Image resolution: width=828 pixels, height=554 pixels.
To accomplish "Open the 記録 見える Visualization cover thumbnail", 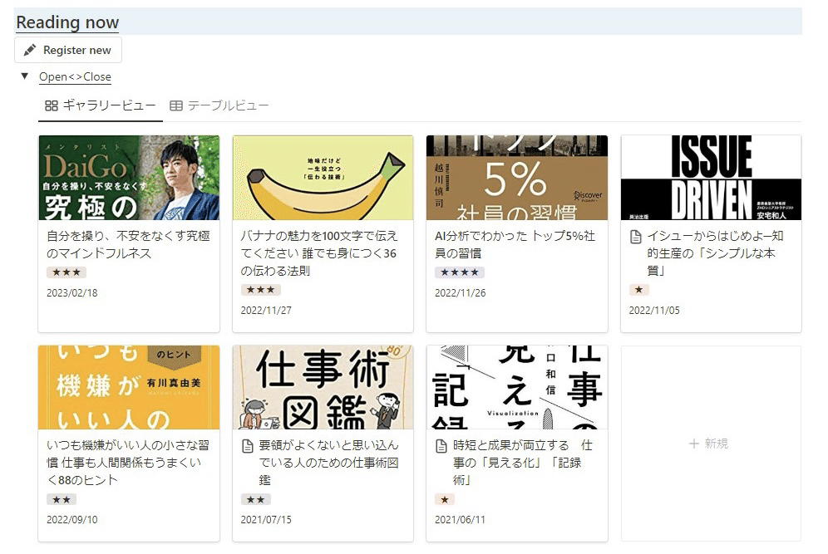I will [x=517, y=387].
